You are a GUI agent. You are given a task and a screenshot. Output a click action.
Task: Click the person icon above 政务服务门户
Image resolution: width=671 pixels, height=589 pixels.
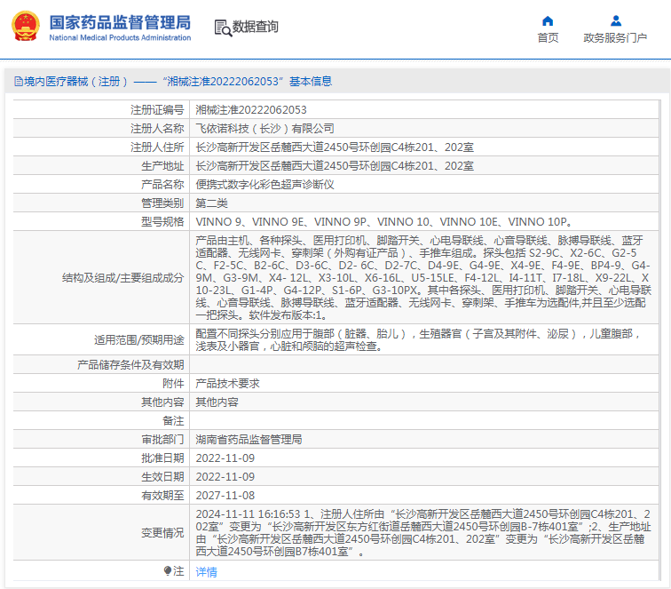615,20
